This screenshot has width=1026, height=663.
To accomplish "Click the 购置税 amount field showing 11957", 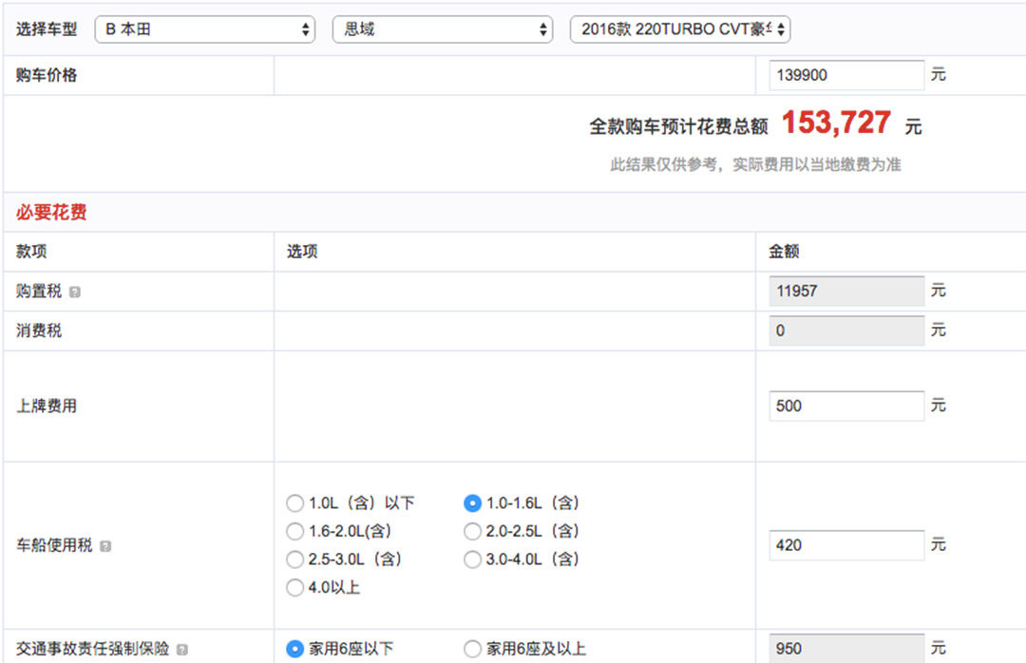I will point(845,292).
